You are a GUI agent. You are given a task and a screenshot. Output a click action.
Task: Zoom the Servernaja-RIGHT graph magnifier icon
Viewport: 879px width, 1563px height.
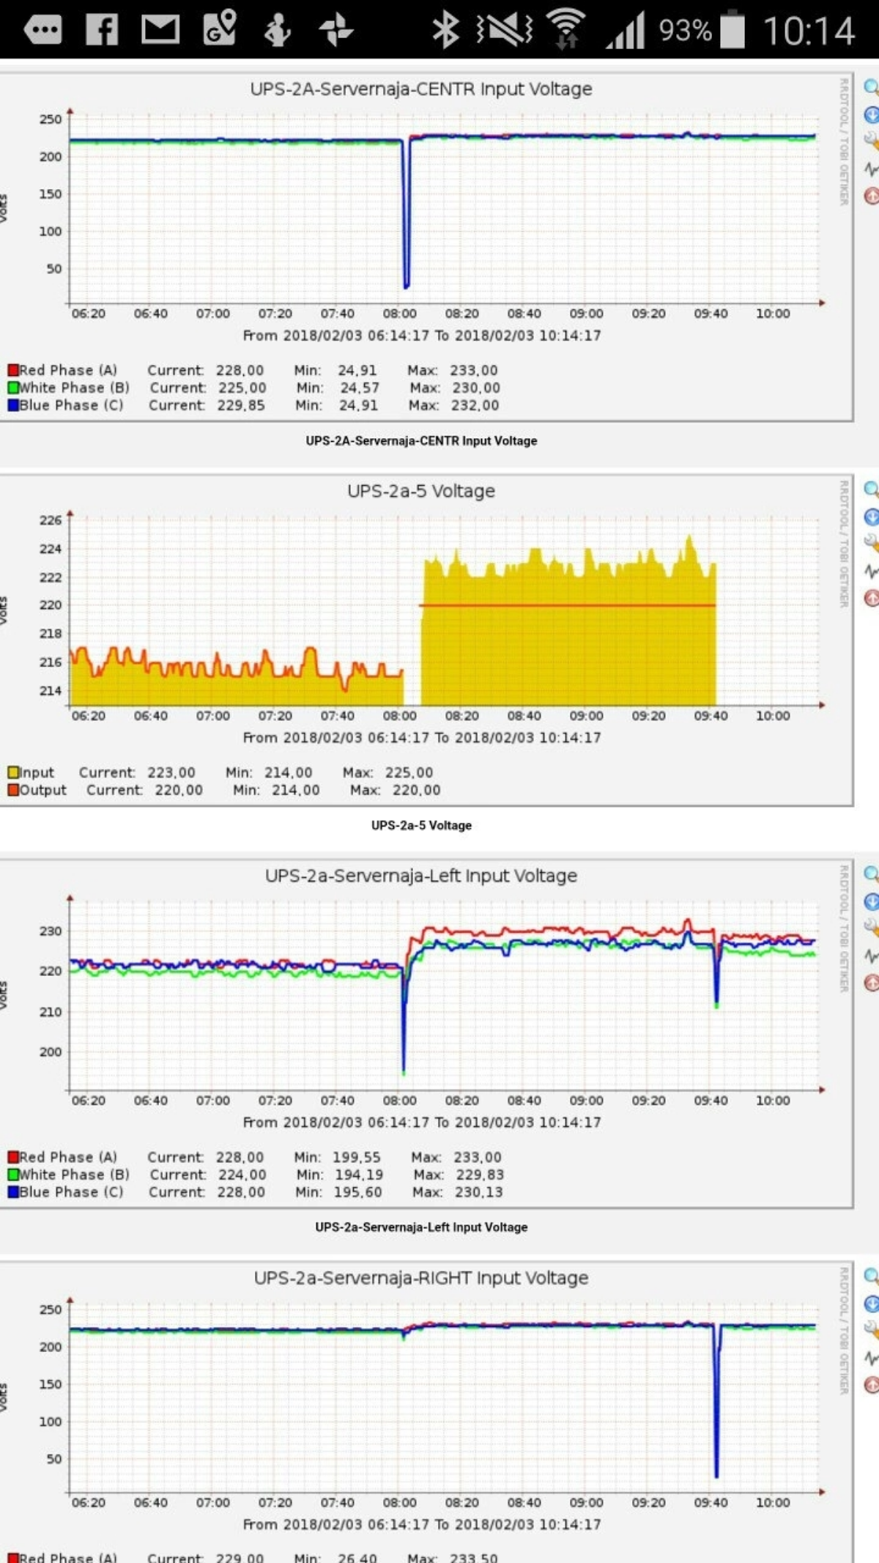tap(871, 1276)
